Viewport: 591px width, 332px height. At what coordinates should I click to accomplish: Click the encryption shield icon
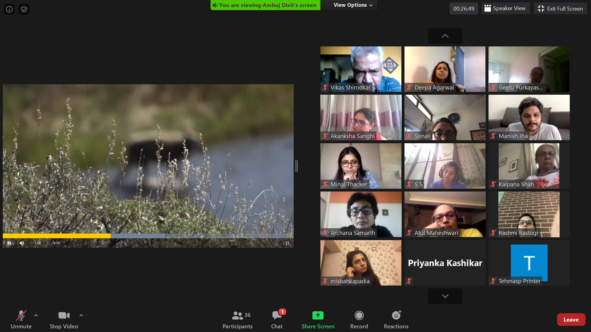tap(24, 9)
